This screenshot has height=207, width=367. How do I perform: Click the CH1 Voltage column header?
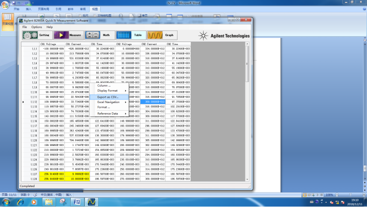click(52, 44)
